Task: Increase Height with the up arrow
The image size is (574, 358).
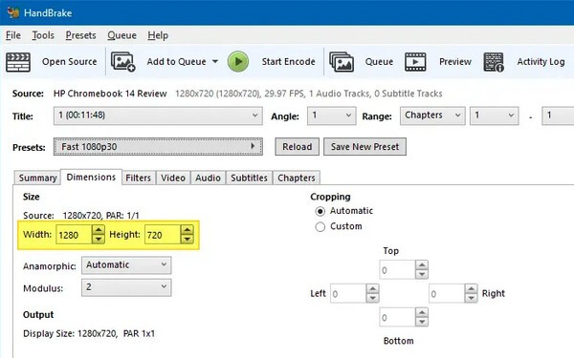Action: pyautogui.click(x=188, y=230)
